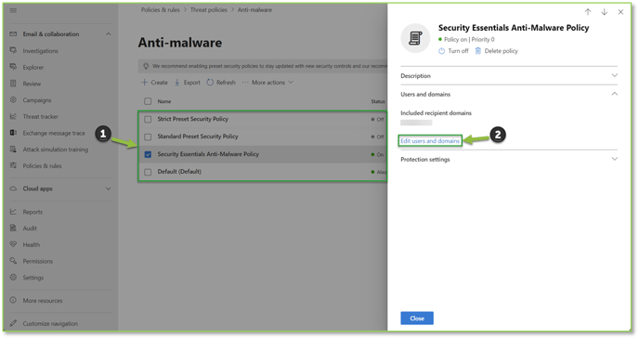Go to previous policy with the up arrow
This screenshot has height=339, width=639.
pos(588,12)
